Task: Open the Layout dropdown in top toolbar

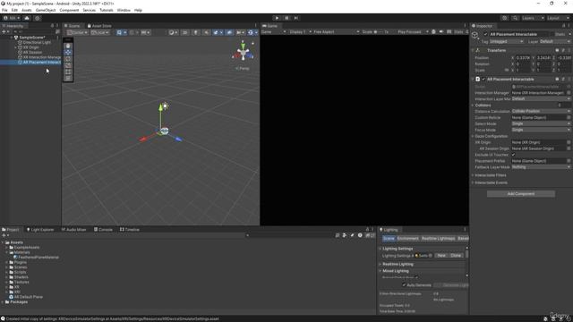Action: click(558, 18)
